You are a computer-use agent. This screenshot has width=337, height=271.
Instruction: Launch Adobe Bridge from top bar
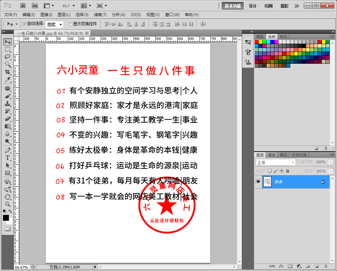[23, 6]
